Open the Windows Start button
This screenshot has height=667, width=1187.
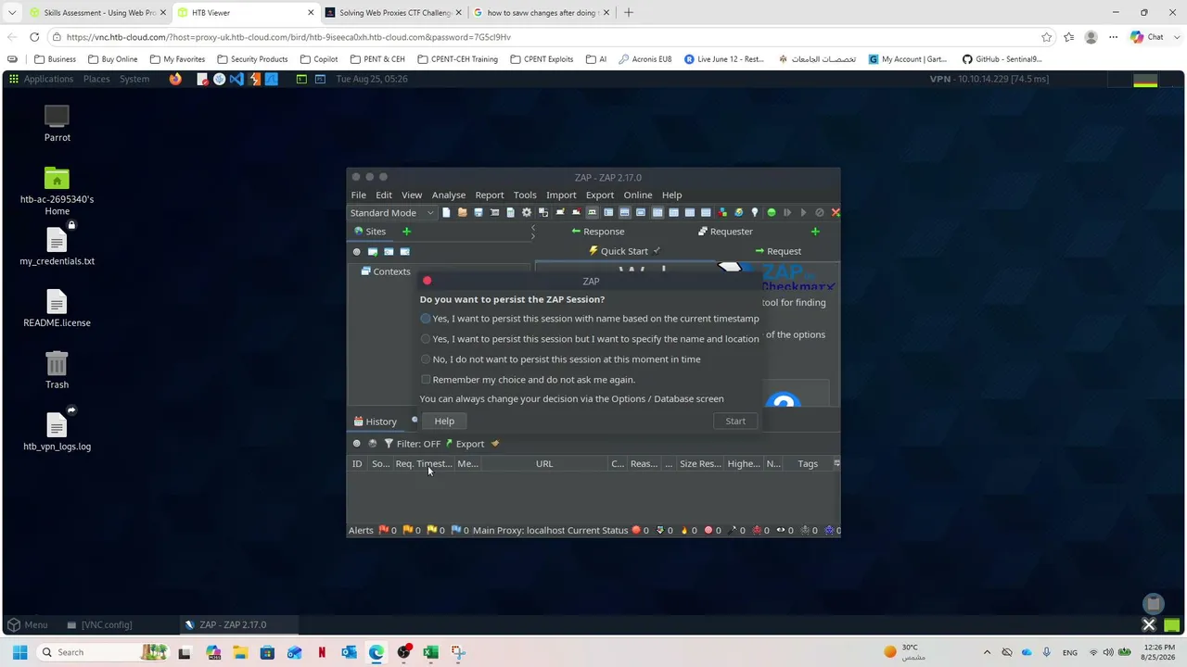click(19, 652)
